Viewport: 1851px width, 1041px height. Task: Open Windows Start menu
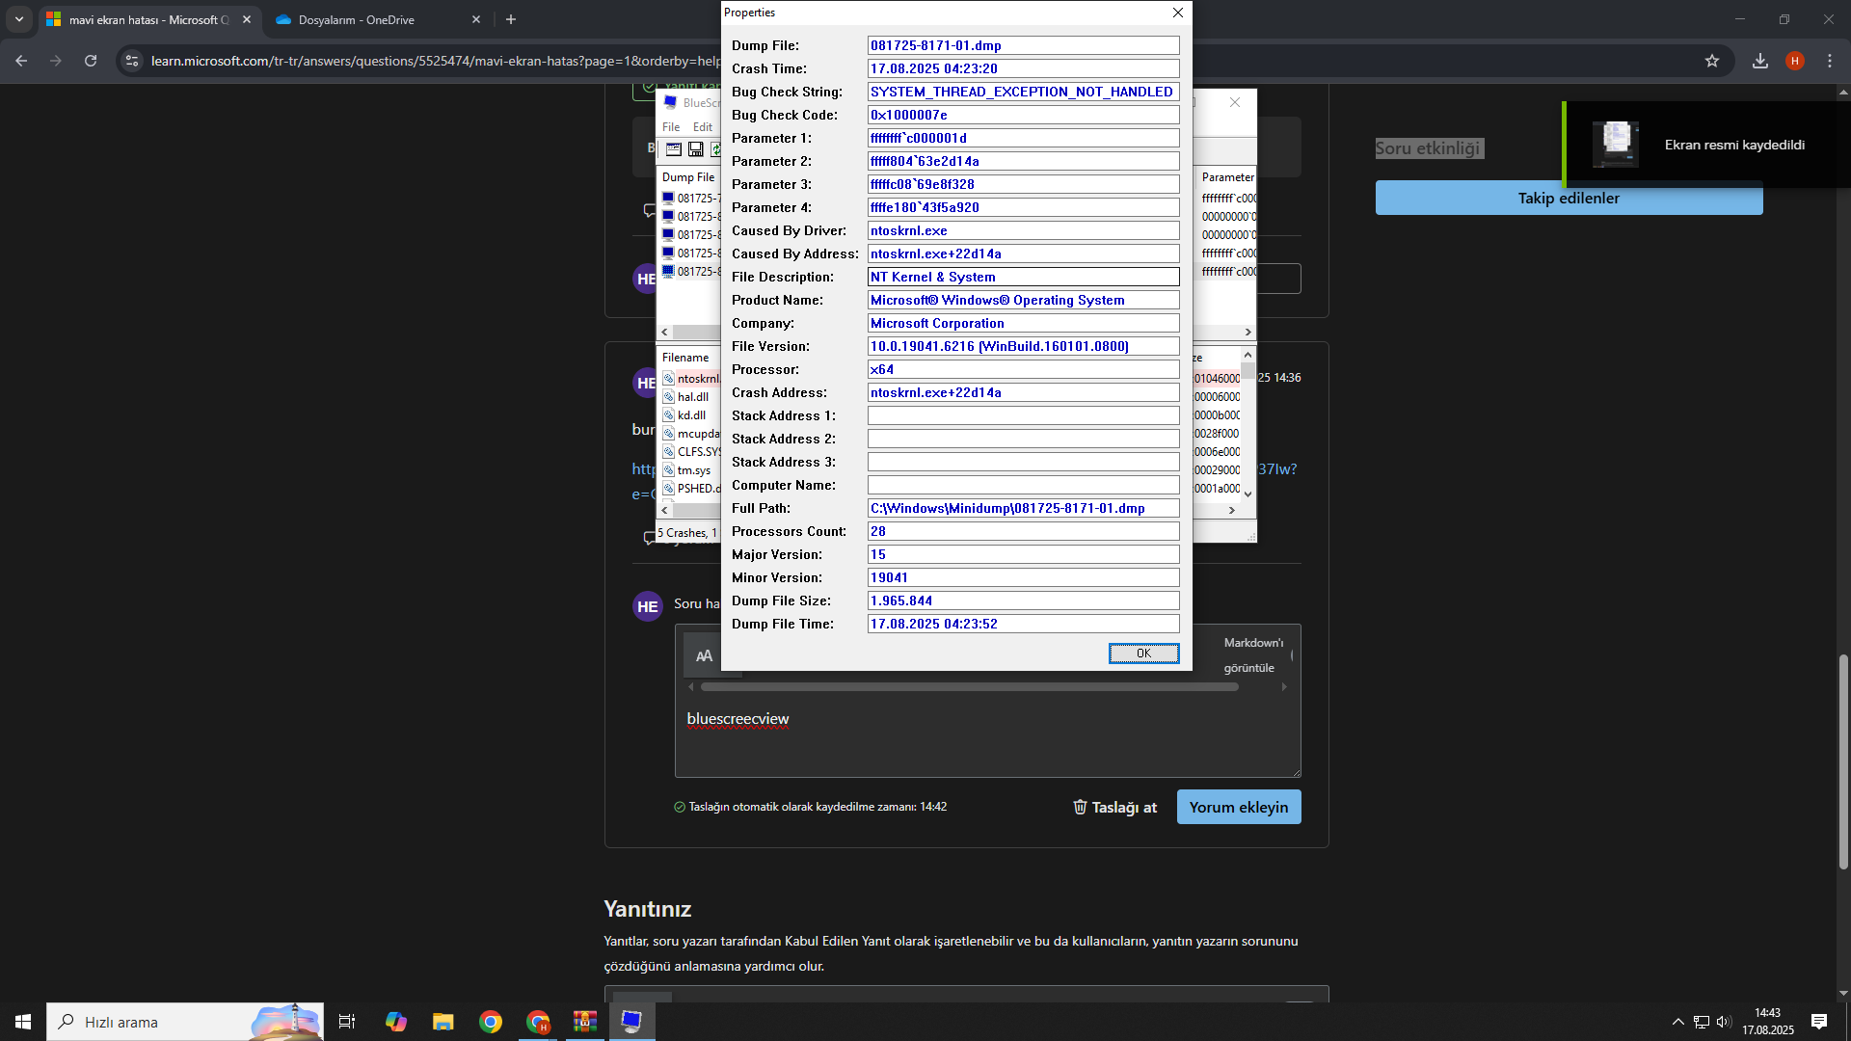tap(23, 1022)
